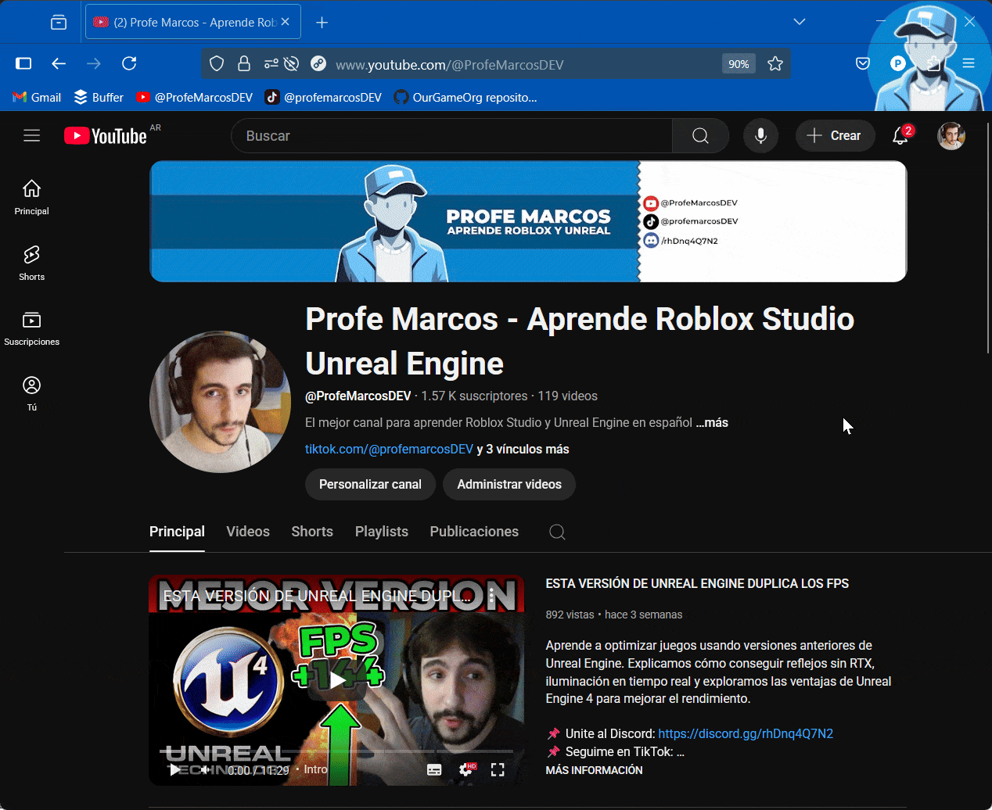Open the video's three-dot more menu
The height and width of the screenshot is (810, 992).
(x=491, y=597)
